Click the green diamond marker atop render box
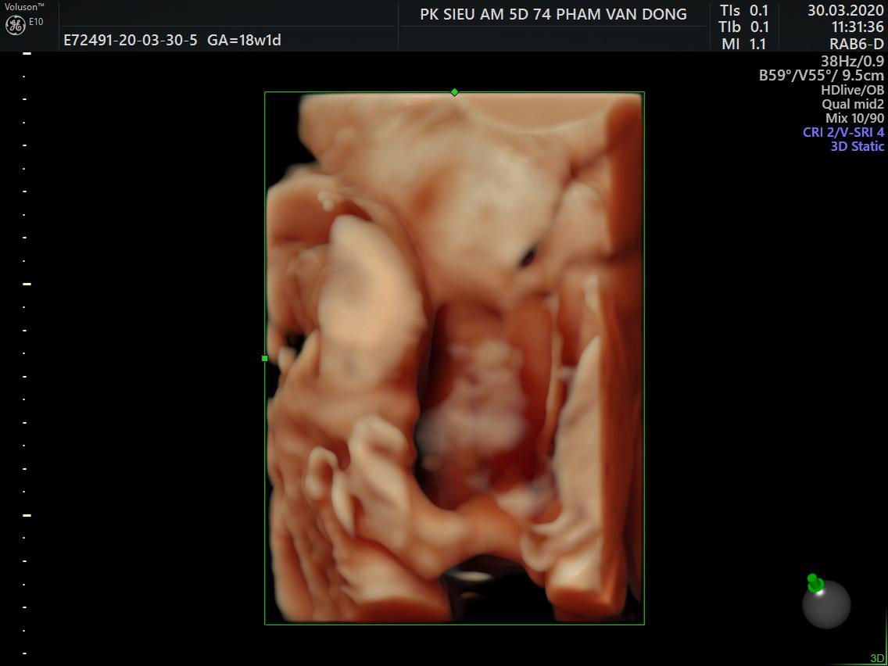Screen dimensions: 888x666 coord(454,92)
